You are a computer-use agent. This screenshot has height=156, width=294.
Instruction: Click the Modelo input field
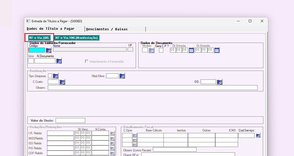[x=145, y=50]
